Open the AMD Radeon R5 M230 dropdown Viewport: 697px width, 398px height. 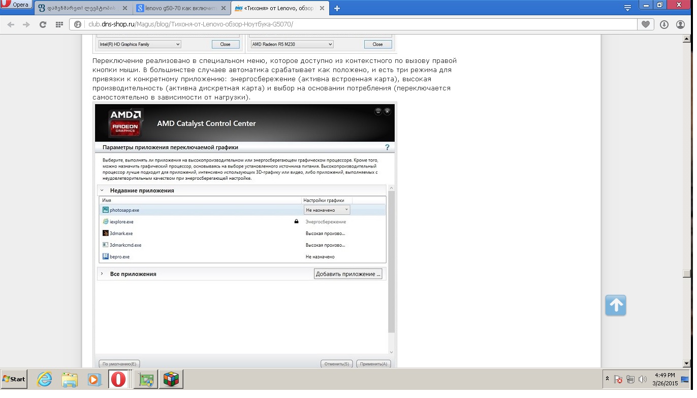292,44
